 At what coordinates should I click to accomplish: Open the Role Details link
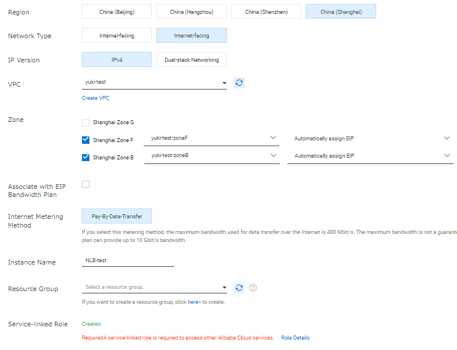(295, 338)
